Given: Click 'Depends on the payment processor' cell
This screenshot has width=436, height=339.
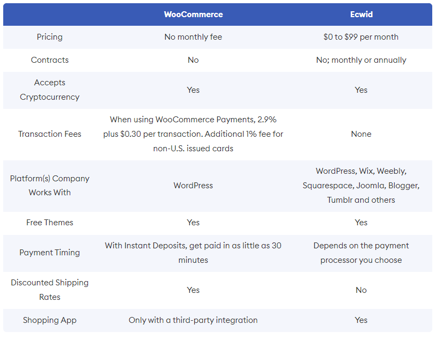Looking at the screenshot, I should (361, 253).
